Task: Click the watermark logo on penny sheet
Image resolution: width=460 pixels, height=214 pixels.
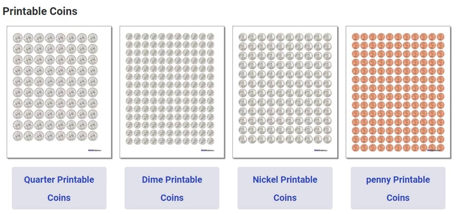Action: 432,151
